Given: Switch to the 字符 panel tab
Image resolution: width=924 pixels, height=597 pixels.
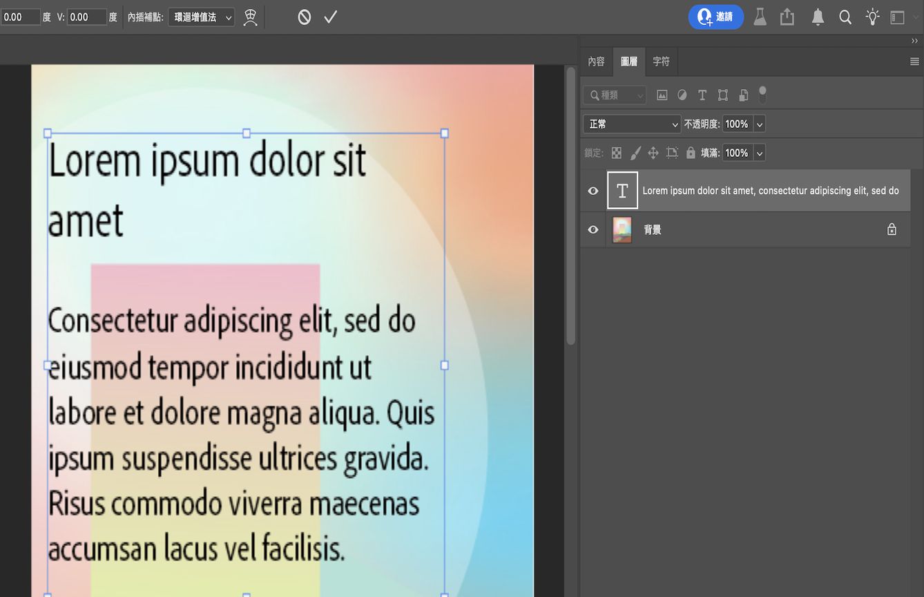Looking at the screenshot, I should point(661,61).
